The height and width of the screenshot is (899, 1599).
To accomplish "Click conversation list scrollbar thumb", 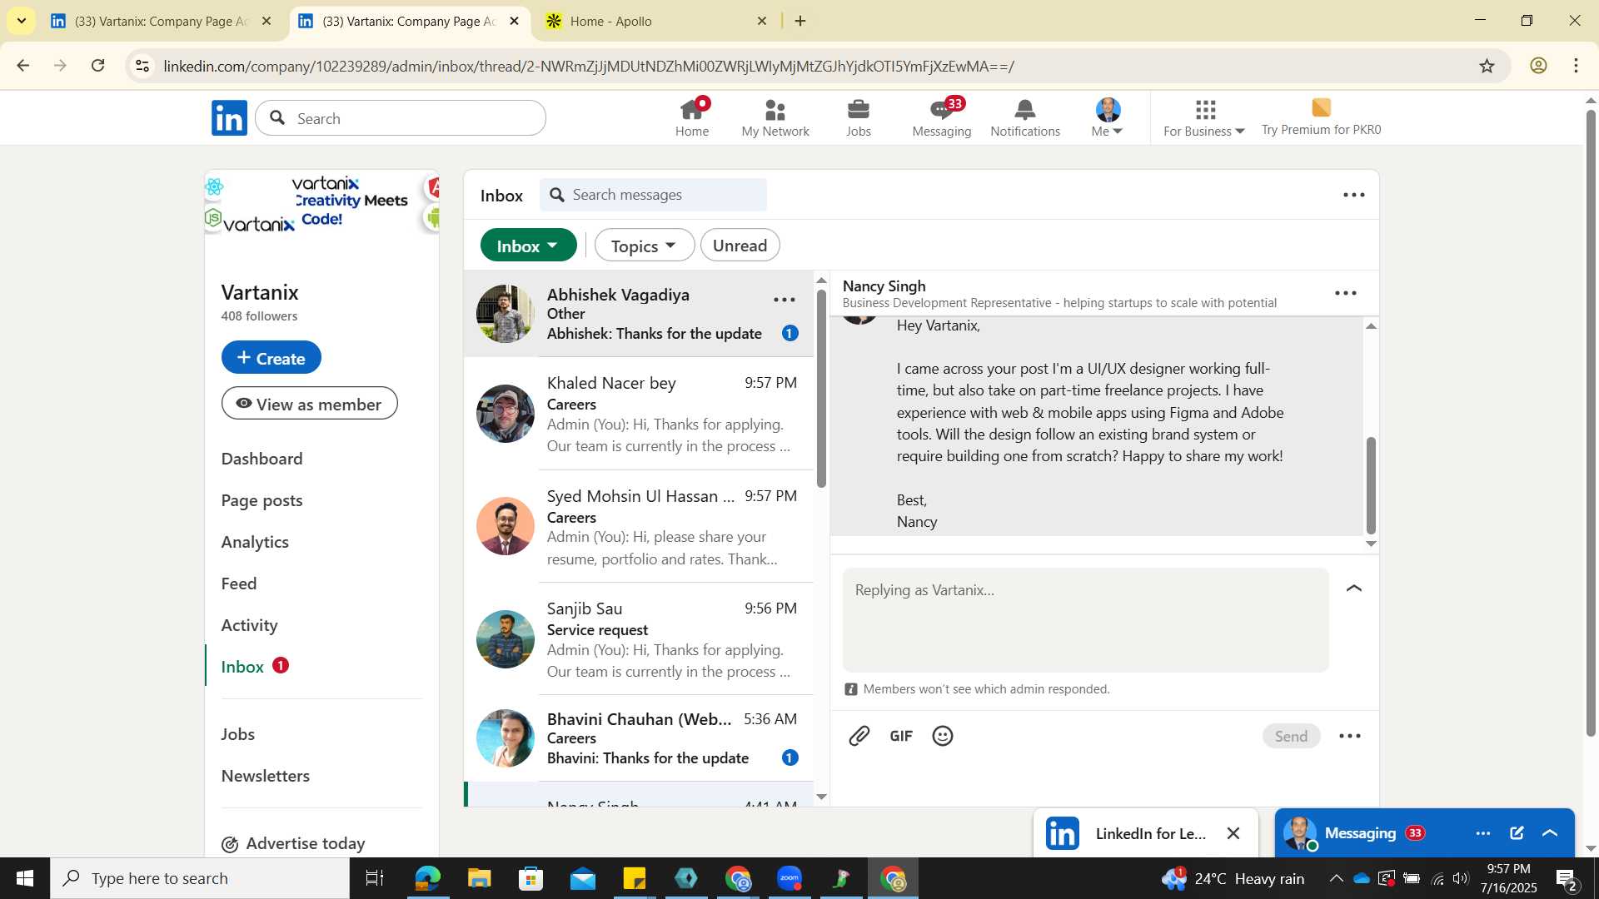I will 821,387.
